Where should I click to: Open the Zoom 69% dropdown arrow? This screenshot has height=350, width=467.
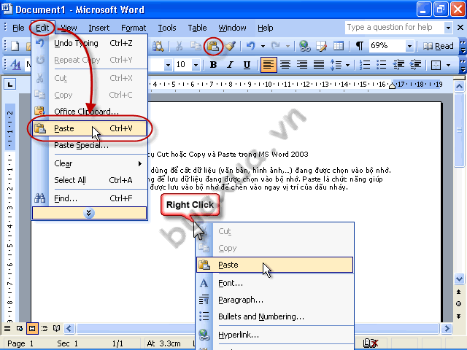point(409,46)
